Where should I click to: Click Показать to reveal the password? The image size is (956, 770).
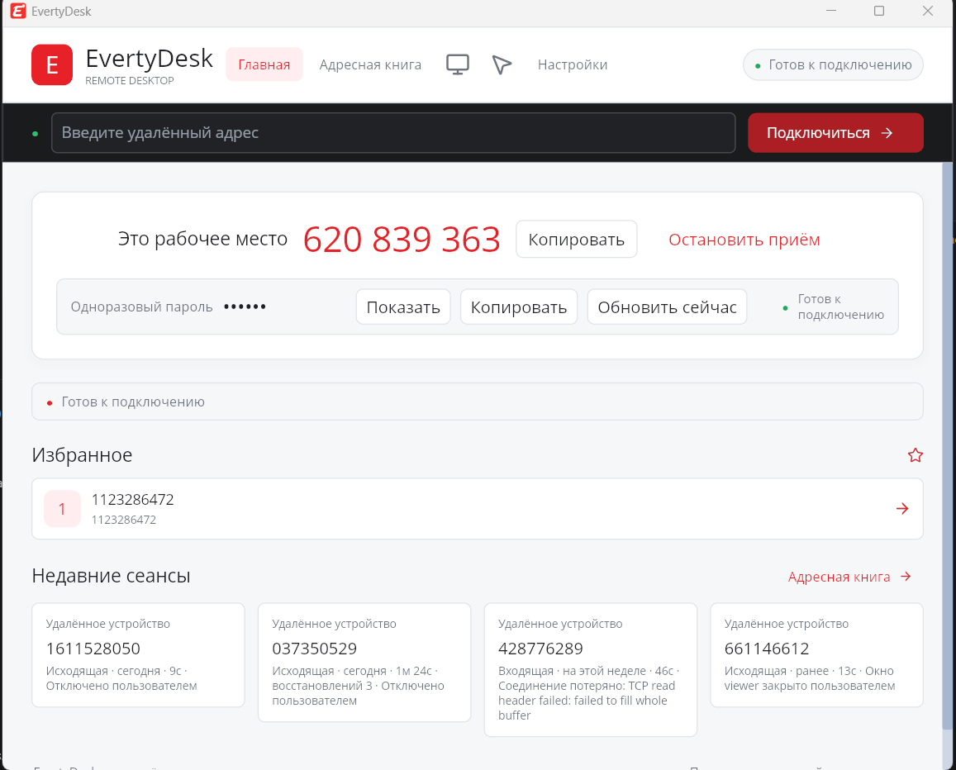(403, 307)
